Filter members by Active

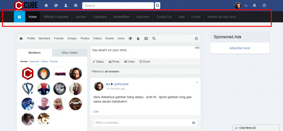[x=44, y=61]
